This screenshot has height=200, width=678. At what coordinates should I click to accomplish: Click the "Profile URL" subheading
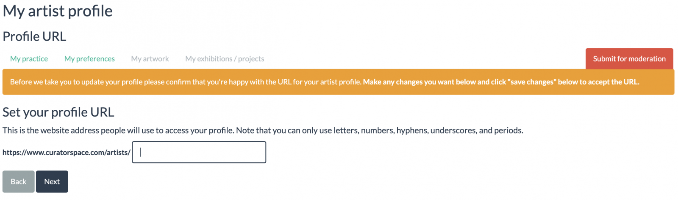(34, 36)
